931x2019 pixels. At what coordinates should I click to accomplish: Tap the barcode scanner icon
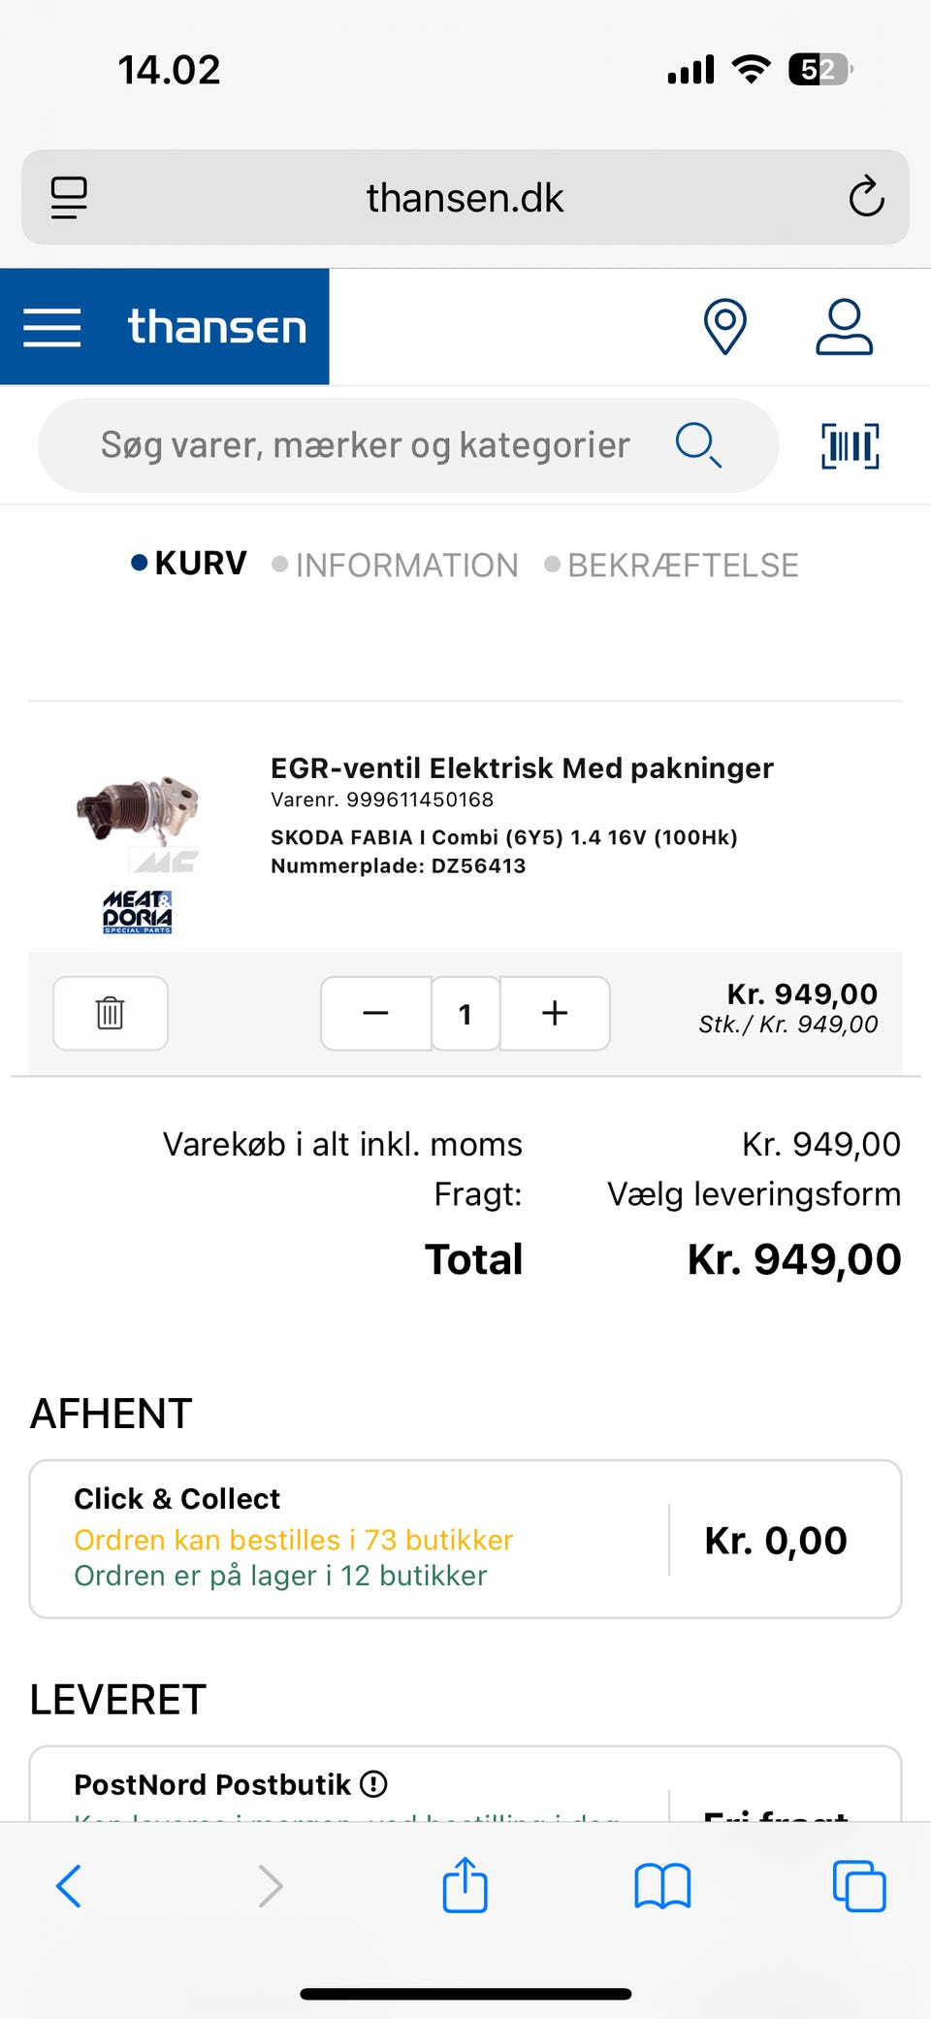[x=850, y=446]
